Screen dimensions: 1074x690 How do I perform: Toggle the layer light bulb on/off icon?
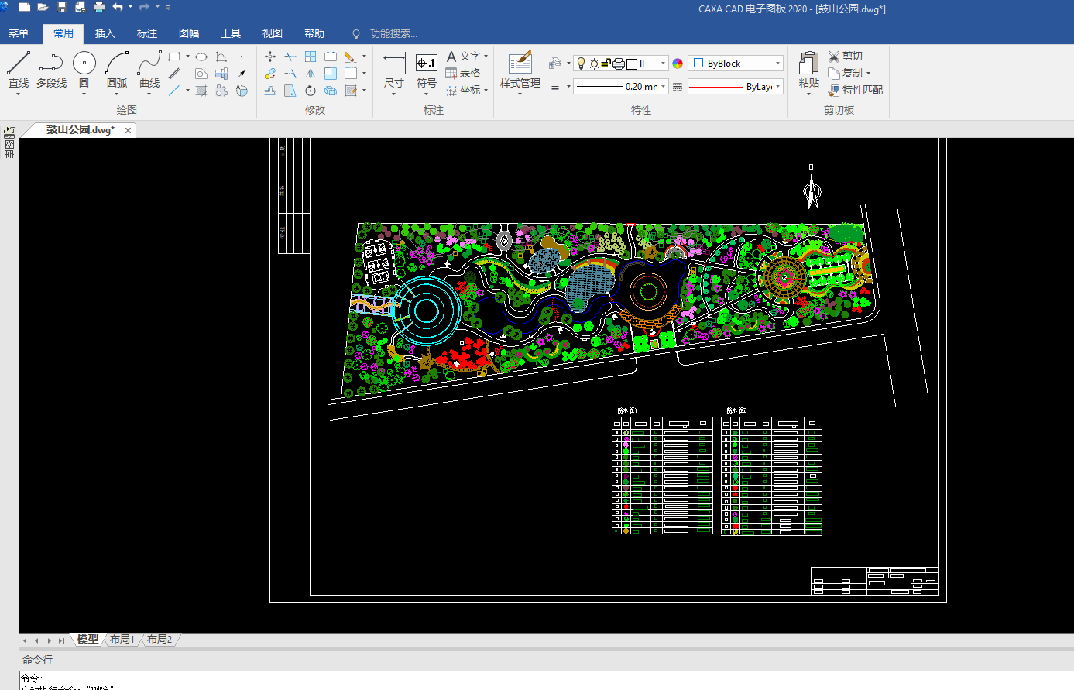582,64
